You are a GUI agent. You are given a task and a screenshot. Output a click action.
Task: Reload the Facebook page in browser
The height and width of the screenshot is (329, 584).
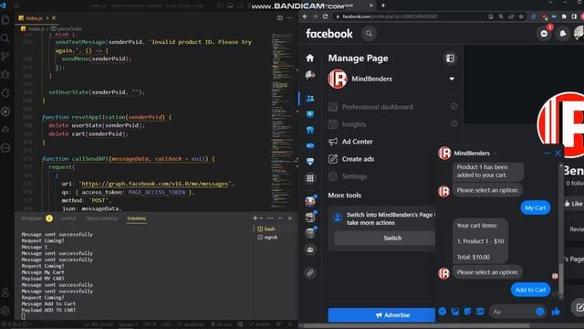[325, 16]
